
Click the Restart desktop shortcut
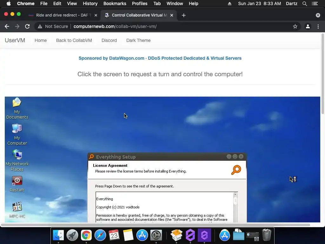point(17,184)
